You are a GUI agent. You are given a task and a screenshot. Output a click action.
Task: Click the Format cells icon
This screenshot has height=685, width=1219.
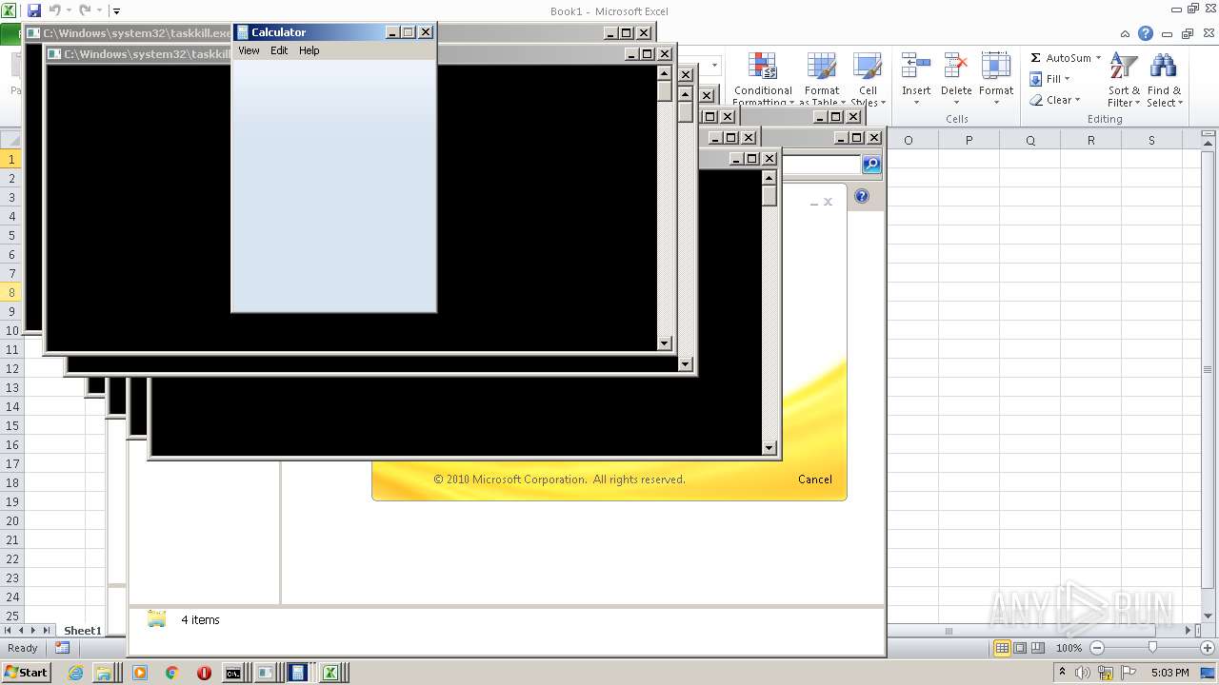coord(996,67)
